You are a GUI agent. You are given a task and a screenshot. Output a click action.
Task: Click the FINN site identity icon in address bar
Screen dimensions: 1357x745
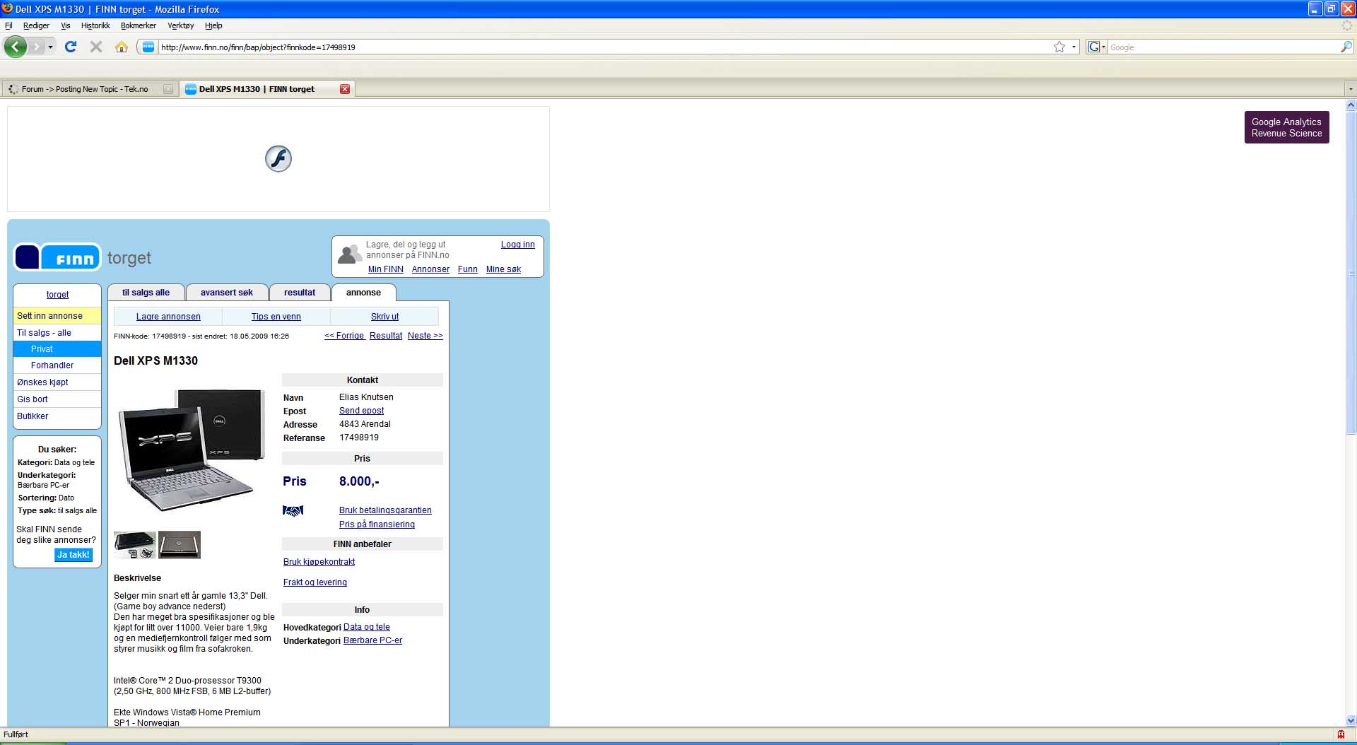[x=148, y=47]
